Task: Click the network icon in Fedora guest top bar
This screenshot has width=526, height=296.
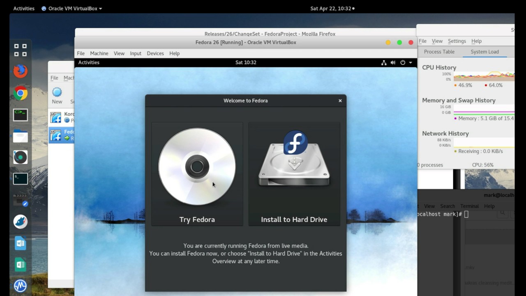Action: 384,62
